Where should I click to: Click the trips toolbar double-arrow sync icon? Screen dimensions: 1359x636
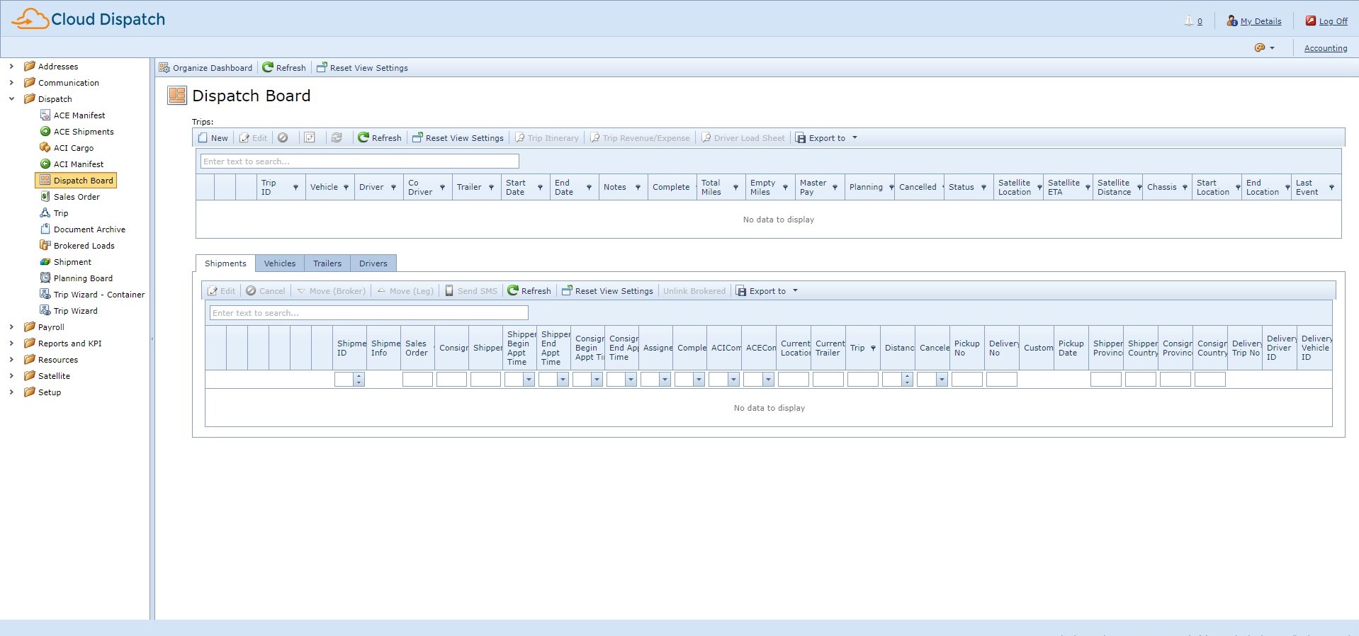click(337, 137)
